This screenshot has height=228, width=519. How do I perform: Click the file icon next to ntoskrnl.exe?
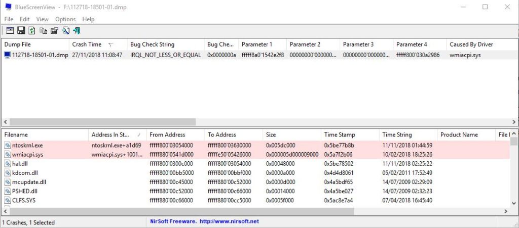tap(7, 145)
